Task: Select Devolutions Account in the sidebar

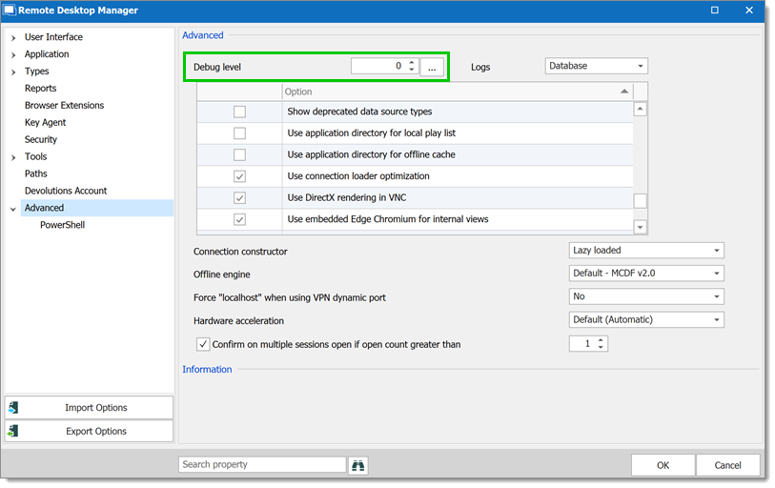Action: 66,191
